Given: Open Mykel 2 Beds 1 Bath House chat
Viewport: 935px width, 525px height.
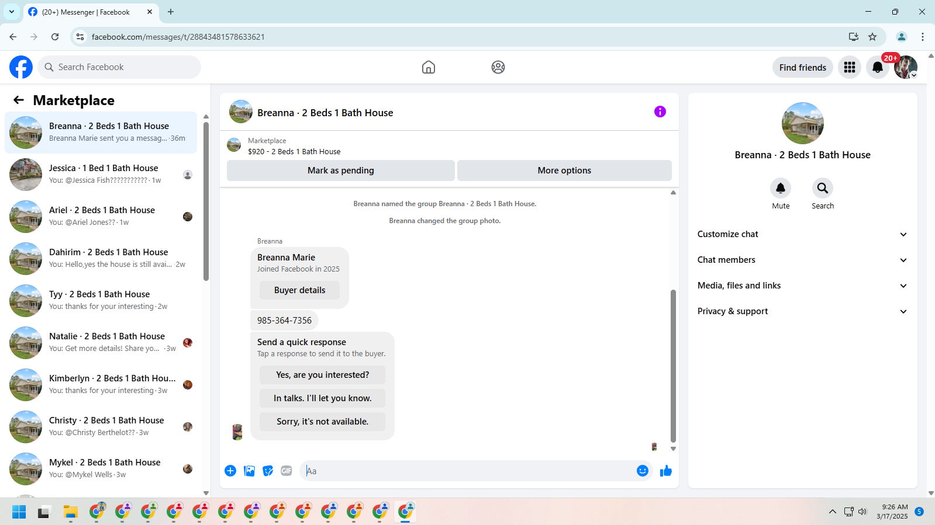Looking at the screenshot, I should (x=101, y=469).
